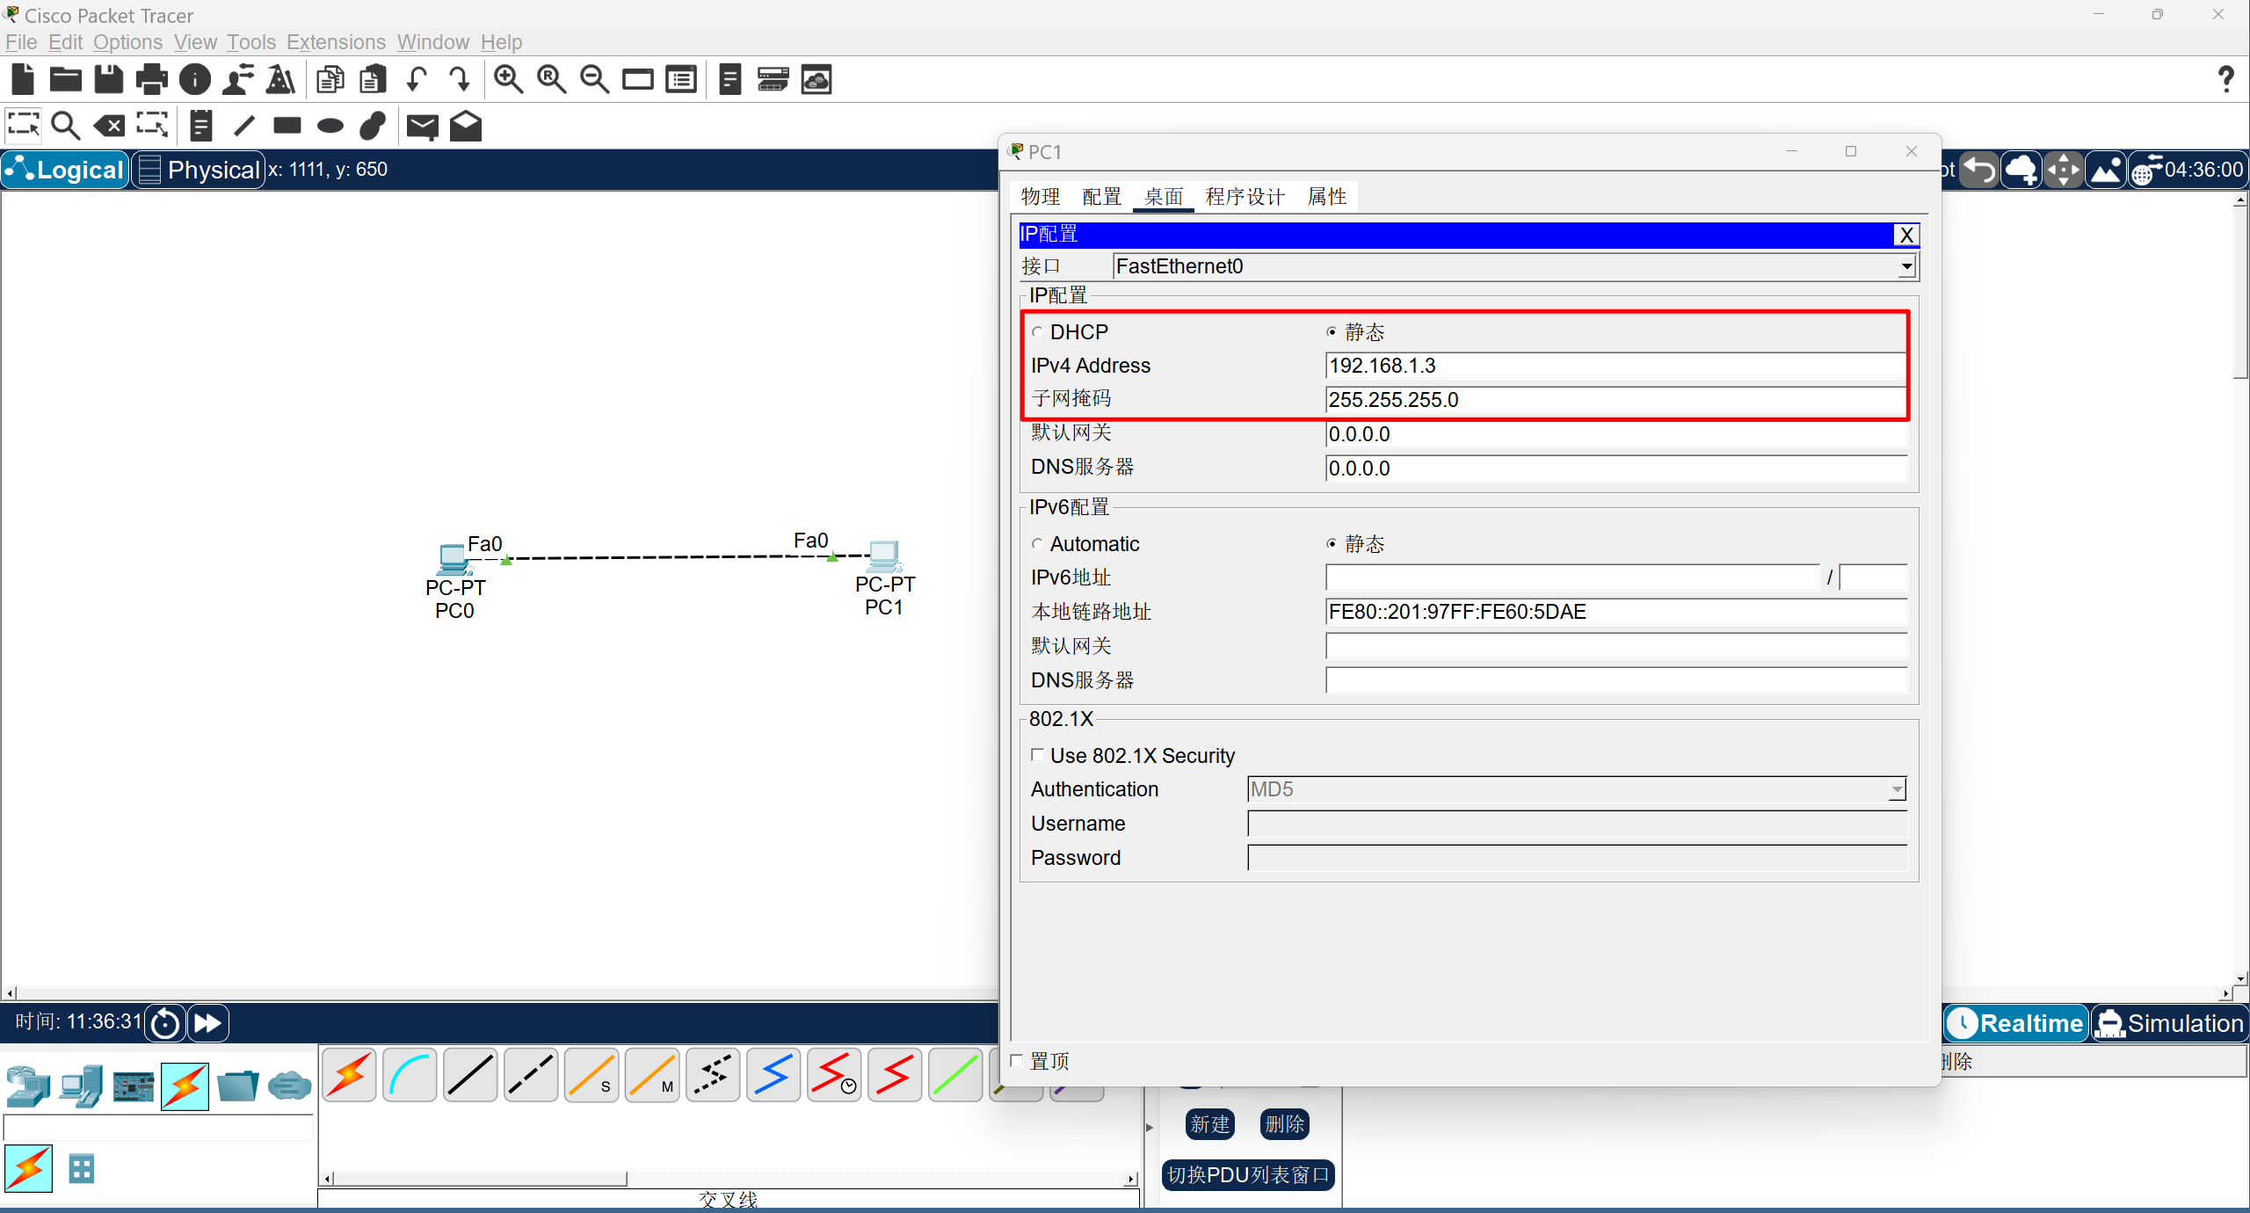Choose the Connections lightning category

click(x=185, y=1086)
